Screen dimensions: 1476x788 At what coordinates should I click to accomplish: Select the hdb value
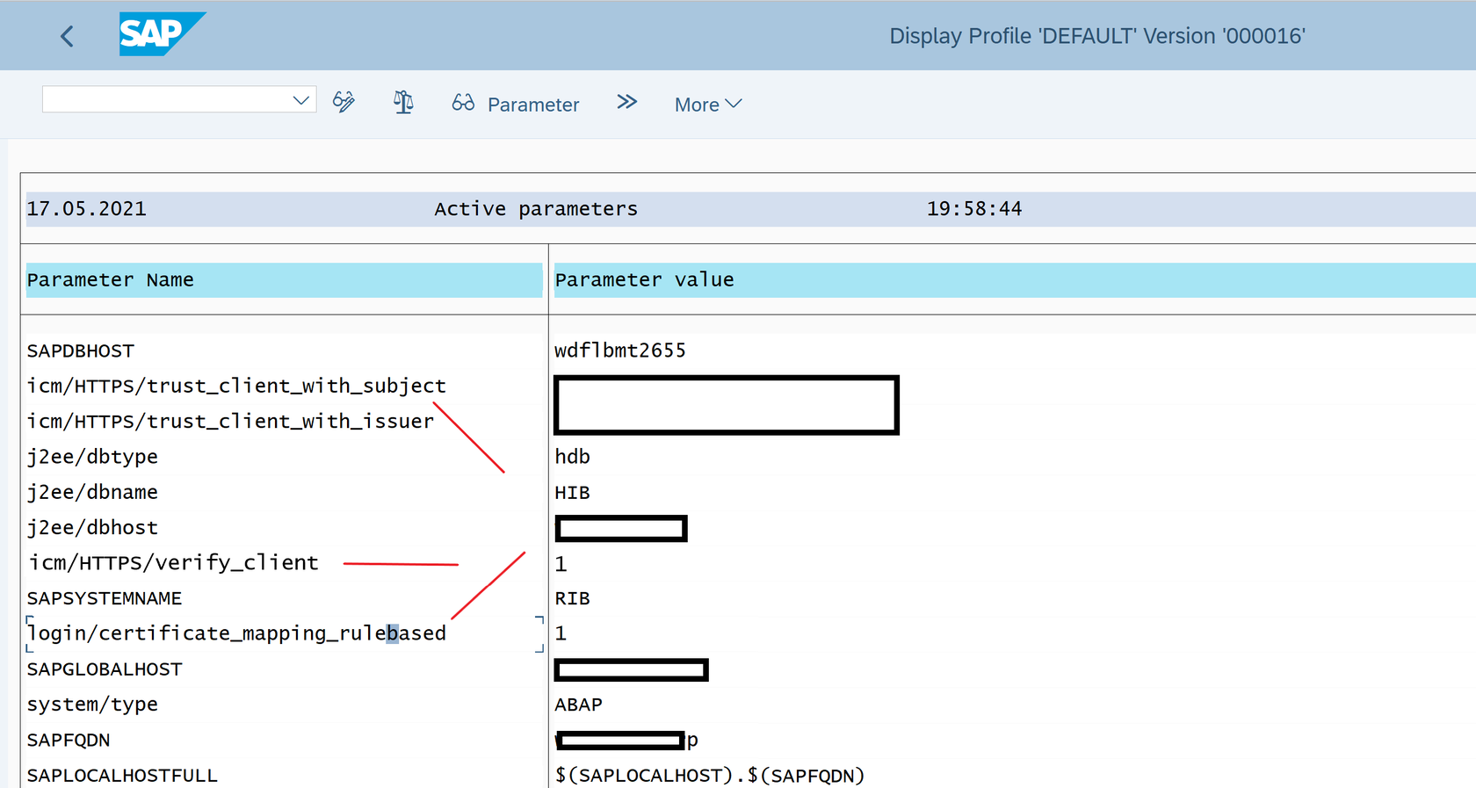[573, 457]
